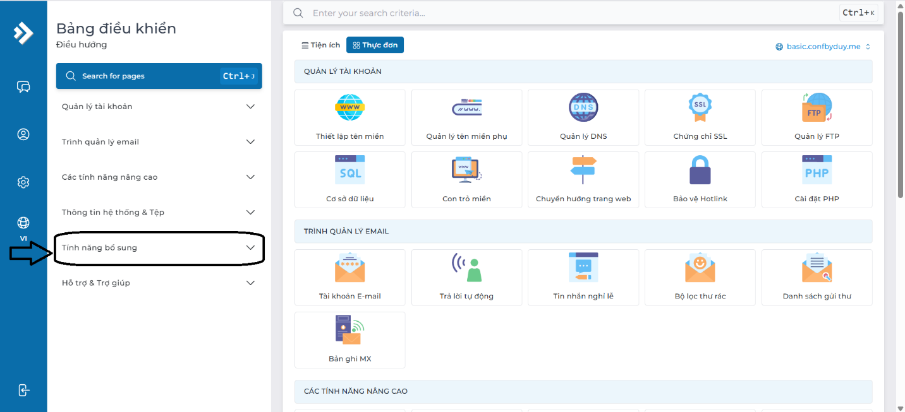Viewport: 905px width, 412px height.
Task: Open the basic.confbyduy.me domain dropdown
Action: pos(823,47)
